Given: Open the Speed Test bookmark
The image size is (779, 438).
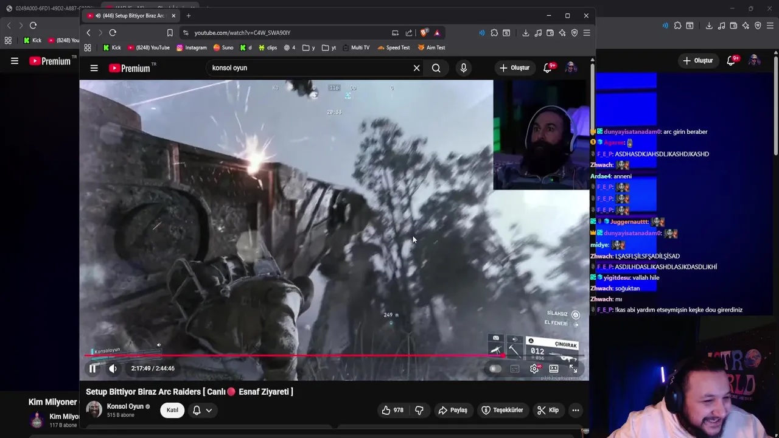Looking at the screenshot, I should click(x=394, y=47).
